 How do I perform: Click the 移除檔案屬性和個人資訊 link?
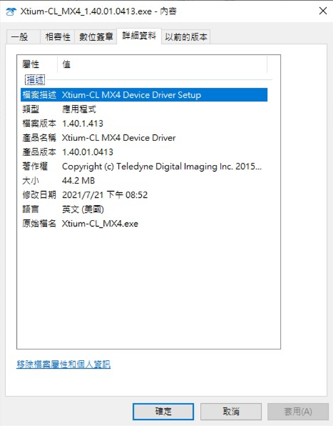coord(63,365)
